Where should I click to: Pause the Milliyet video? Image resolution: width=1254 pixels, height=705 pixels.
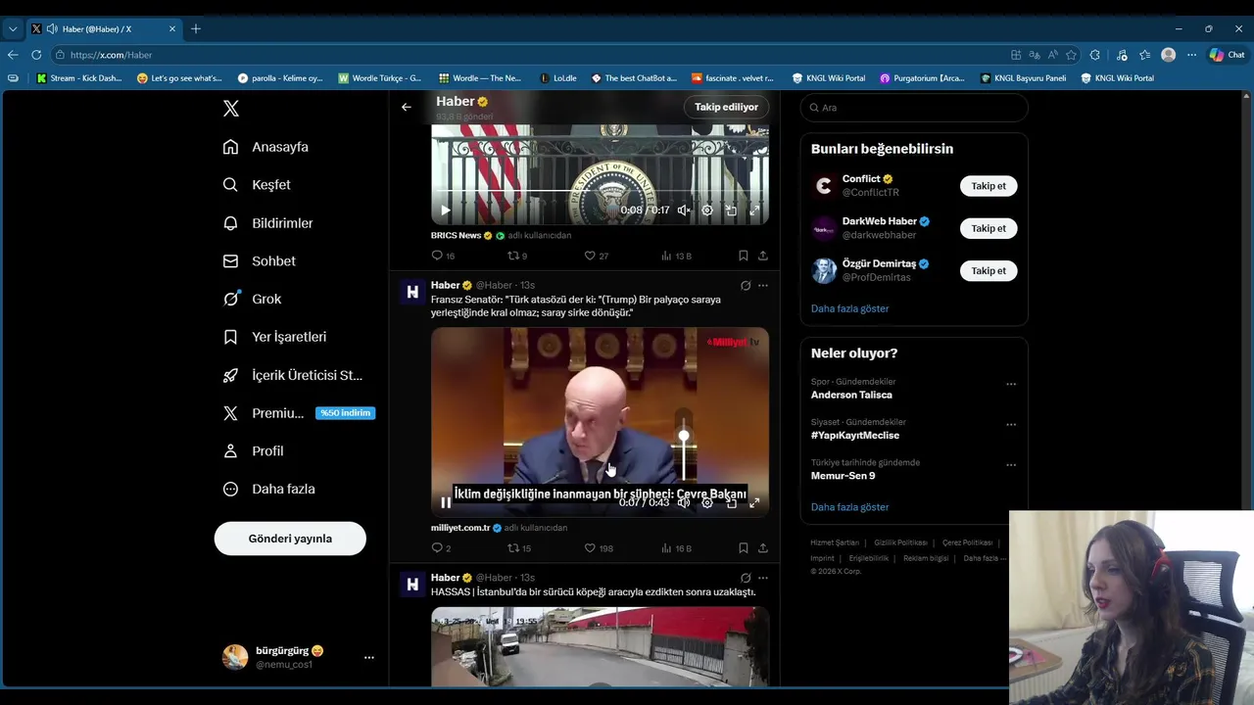tap(446, 502)
